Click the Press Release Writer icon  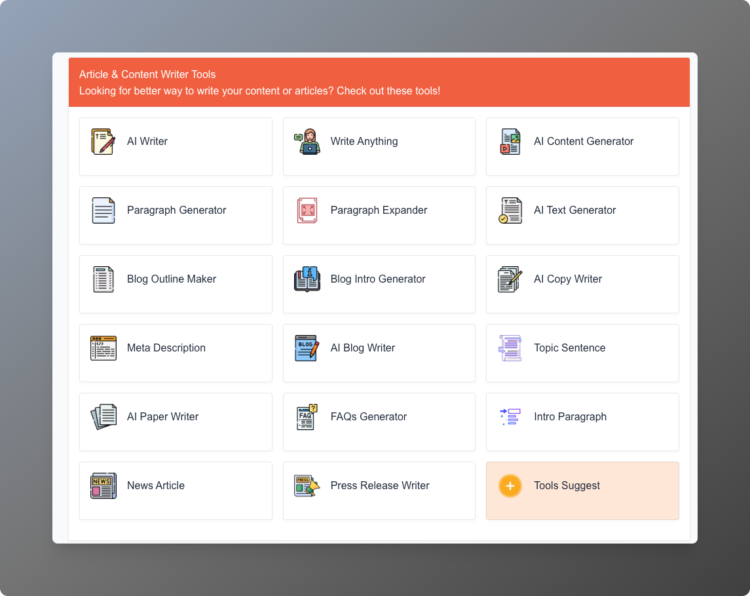coord(306,485)
